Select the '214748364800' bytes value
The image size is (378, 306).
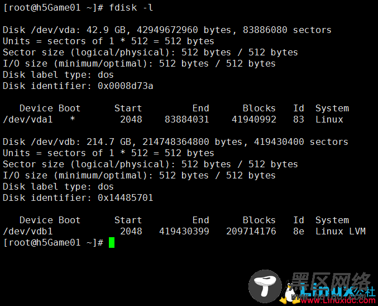click(176, 142)
